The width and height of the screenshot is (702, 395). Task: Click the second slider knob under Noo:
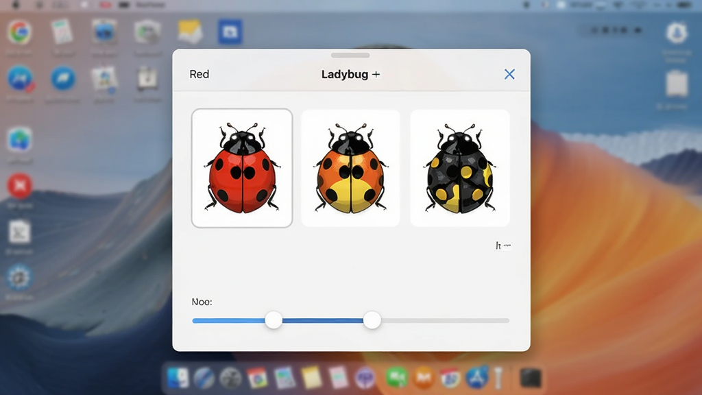click(x=372, y=320)
